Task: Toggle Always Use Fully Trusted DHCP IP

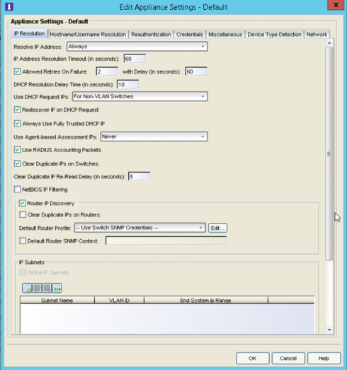Action: pyautogui.click(x=17, y=123)
